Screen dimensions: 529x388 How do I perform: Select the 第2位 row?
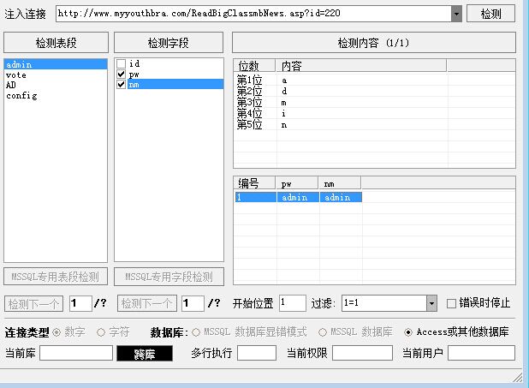[374, 91]
